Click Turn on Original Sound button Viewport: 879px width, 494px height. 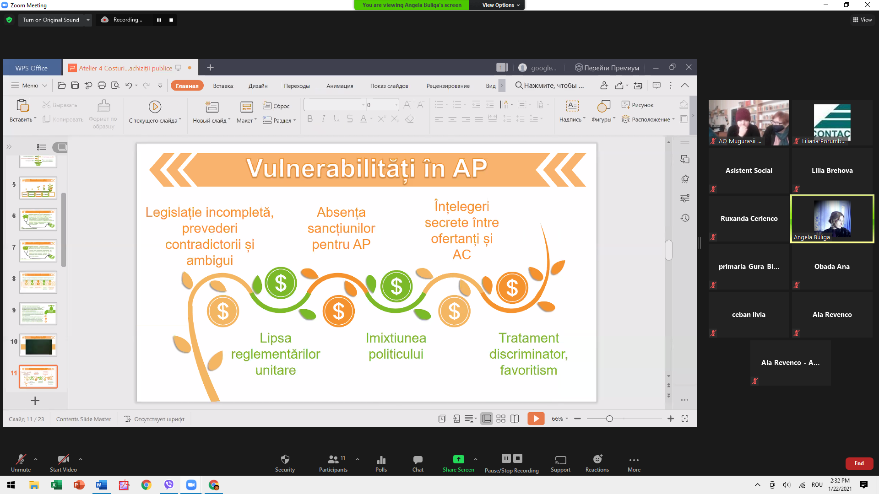pyautogui.click(x=51, y=20)
